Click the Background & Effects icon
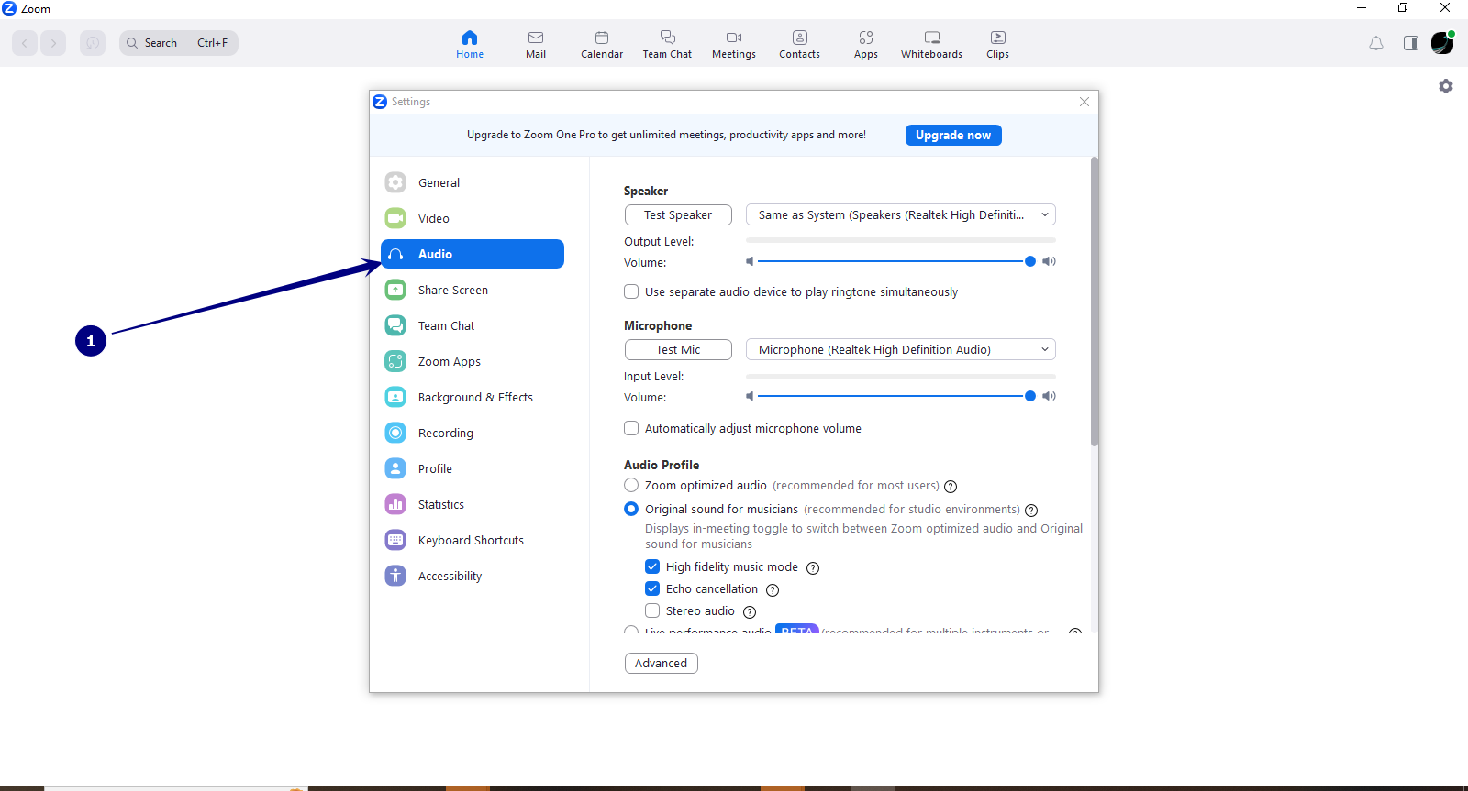This screenshot has width=1468, height=791. tap(395, 397)
